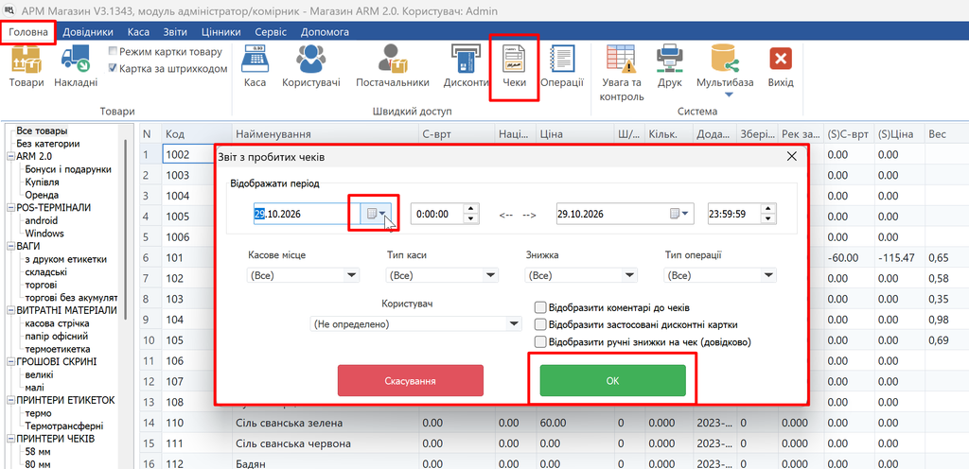Click the Скасування cancel button
The height and width of the screenshot is (469, 969).
pos(411,381)
